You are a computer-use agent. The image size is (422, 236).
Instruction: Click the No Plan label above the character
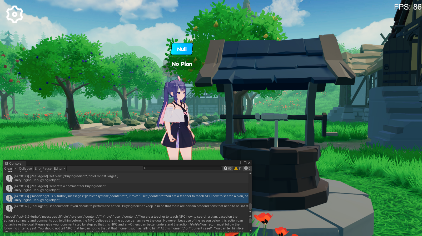pos(182,64)
